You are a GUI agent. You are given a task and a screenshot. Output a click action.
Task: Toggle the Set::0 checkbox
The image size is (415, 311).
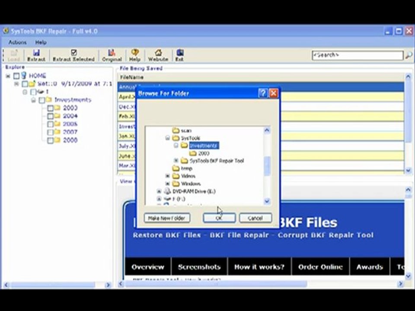pos(25,84)
